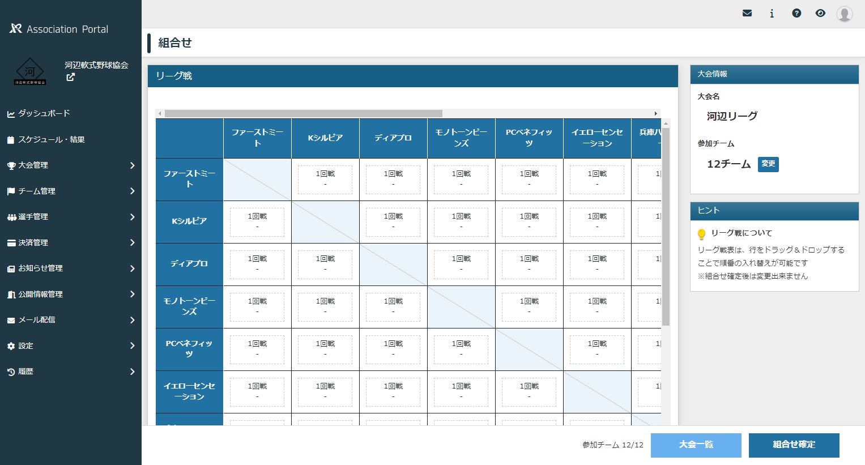Click the external link icon under 河辺軟式野球協会
The height and width of the screenshot is (465, 865).
tap(70, 78)
